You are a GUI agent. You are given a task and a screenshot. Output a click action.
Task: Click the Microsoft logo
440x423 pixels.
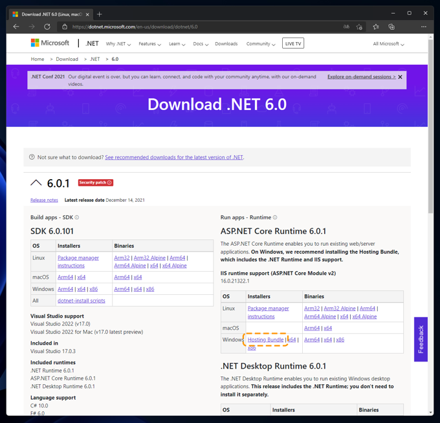pyautogui.click(x=50, y=43)
